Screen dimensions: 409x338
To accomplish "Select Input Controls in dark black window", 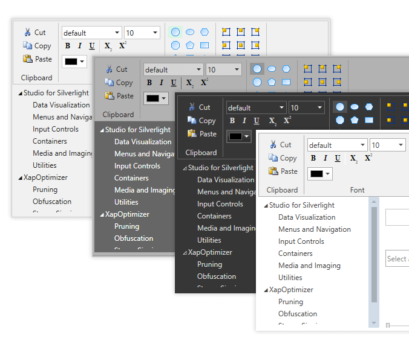I will point(220,204).
